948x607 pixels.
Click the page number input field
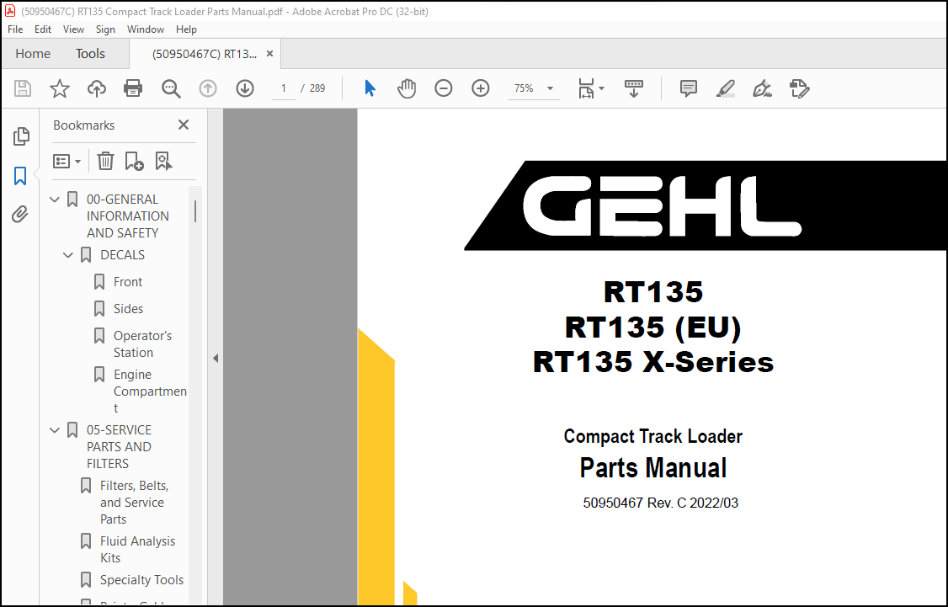283,89
